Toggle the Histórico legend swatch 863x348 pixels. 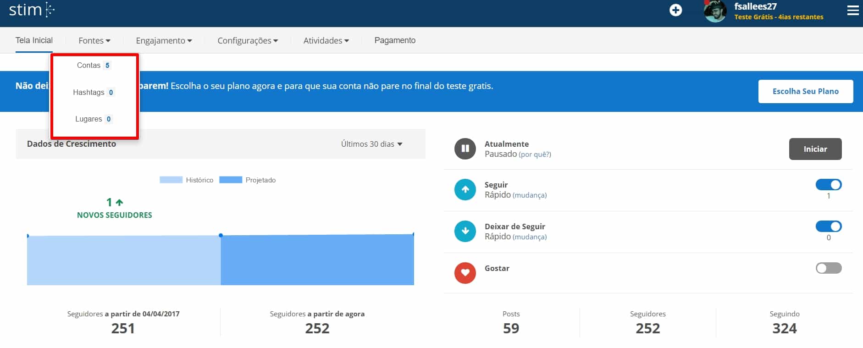pos(171,180)
